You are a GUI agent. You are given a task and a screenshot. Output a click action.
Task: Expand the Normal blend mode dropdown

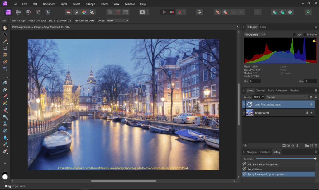pyautogui.click(x=287, y=97)
